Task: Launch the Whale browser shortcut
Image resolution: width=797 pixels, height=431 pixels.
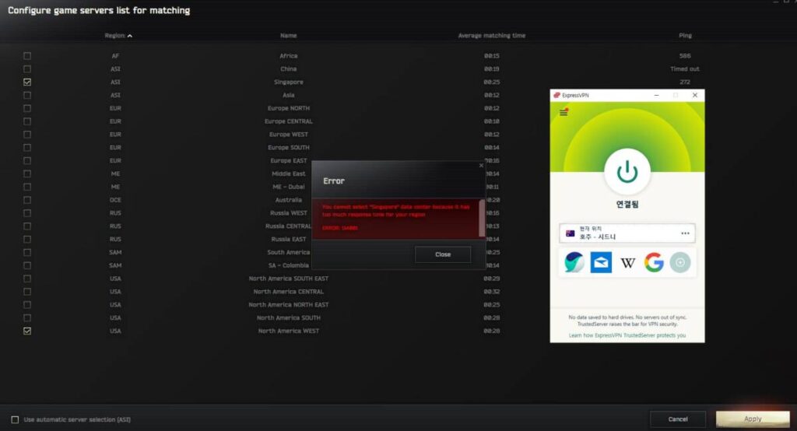Action: 575,263
